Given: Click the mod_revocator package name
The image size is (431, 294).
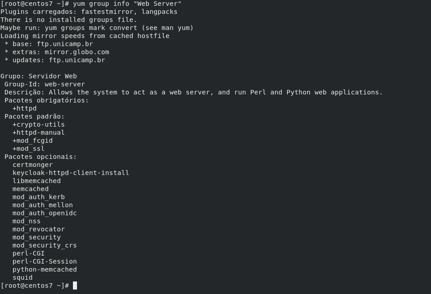Looking at the screenshot, I should 38,229.
